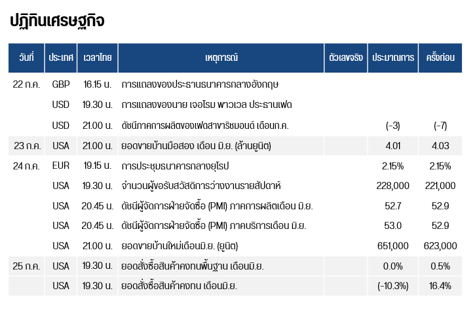Click the ประเทศ column header
This screenshot has width=475, height=316.
(60, 58)
